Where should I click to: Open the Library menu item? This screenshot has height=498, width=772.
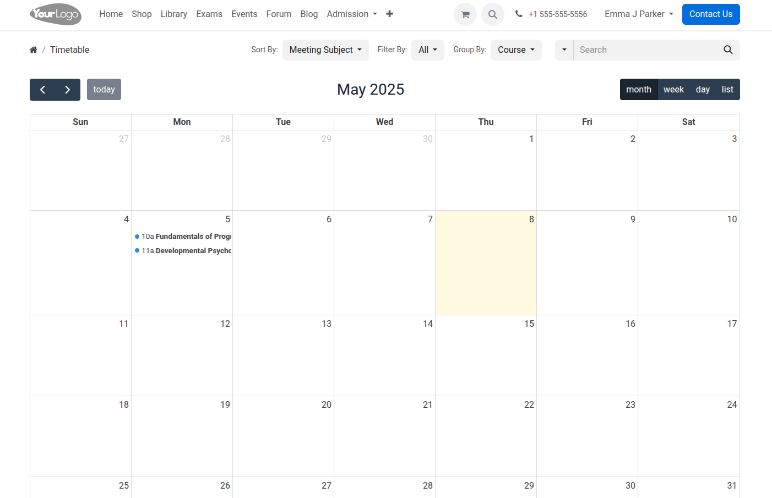point(174,14)
